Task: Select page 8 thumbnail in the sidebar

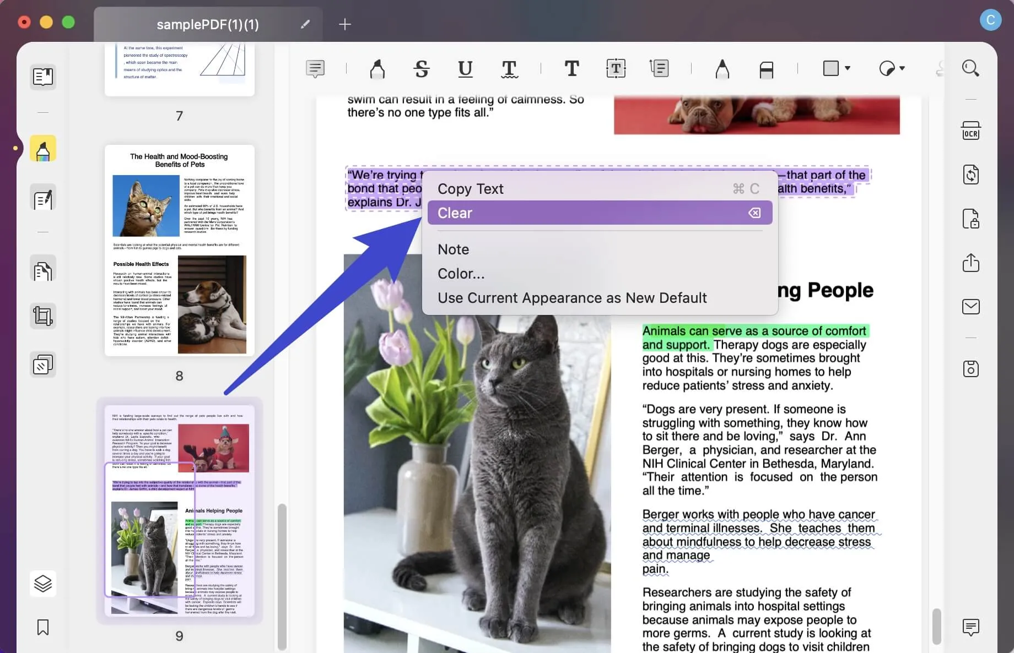Action: [179, 251]
